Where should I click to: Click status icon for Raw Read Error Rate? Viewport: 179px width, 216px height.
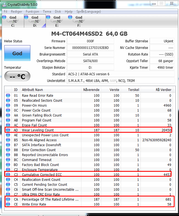coord(8,95)
